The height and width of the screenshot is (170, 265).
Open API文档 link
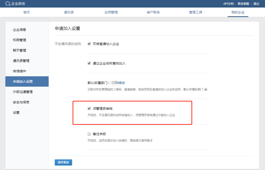(228, 4)
